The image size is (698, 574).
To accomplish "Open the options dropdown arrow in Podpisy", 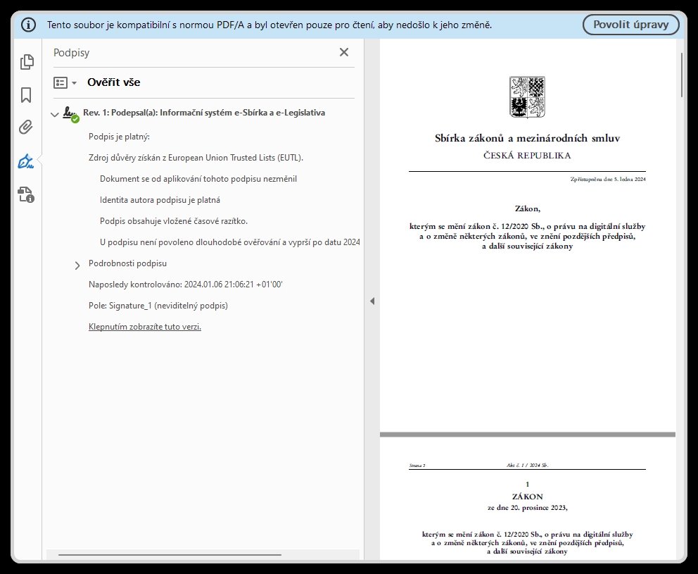I will pyautogui.click(x=75, y=83).
